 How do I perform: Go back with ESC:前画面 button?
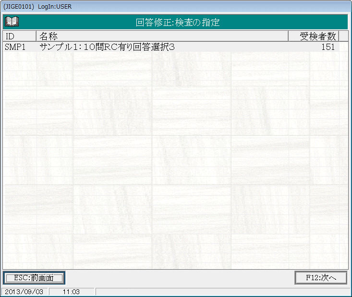34,278
